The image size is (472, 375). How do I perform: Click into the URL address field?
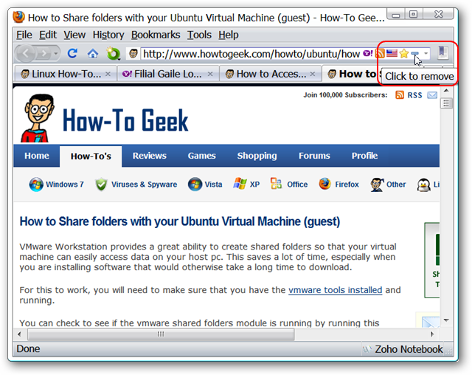pyautogui.click(x=251, y=54)
